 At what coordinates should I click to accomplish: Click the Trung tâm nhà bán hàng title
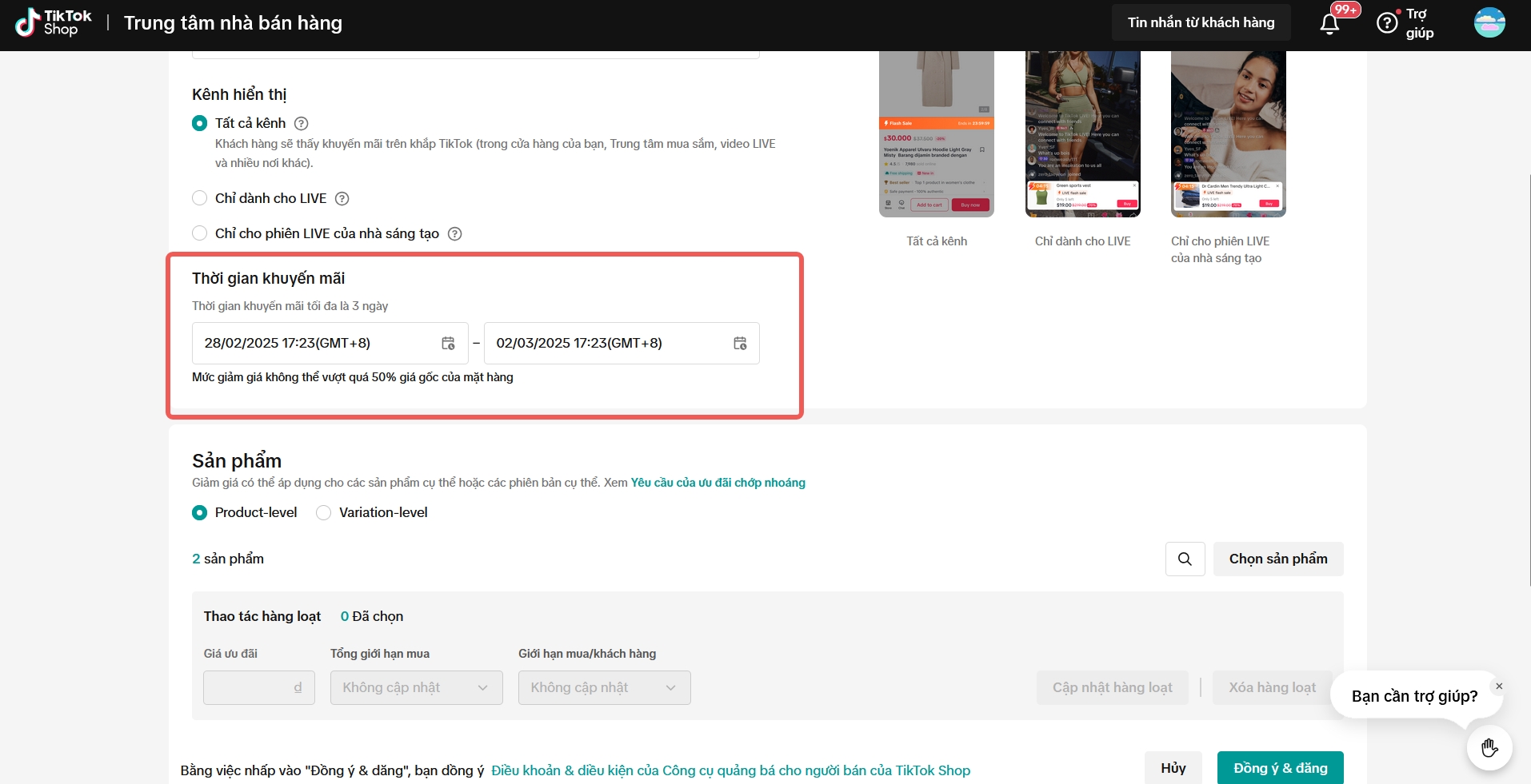(233, 23)
